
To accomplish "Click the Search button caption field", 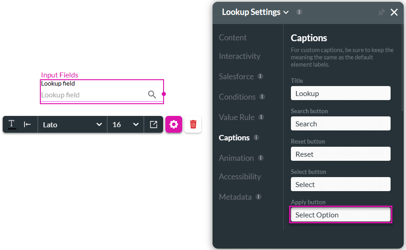I will 340,124.
